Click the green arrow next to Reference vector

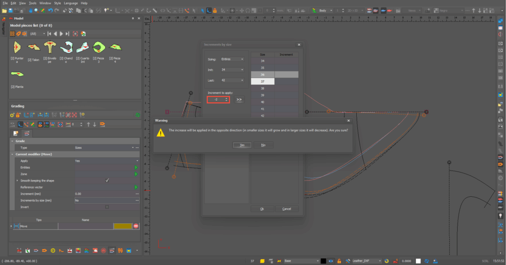[x=136, y=187]
